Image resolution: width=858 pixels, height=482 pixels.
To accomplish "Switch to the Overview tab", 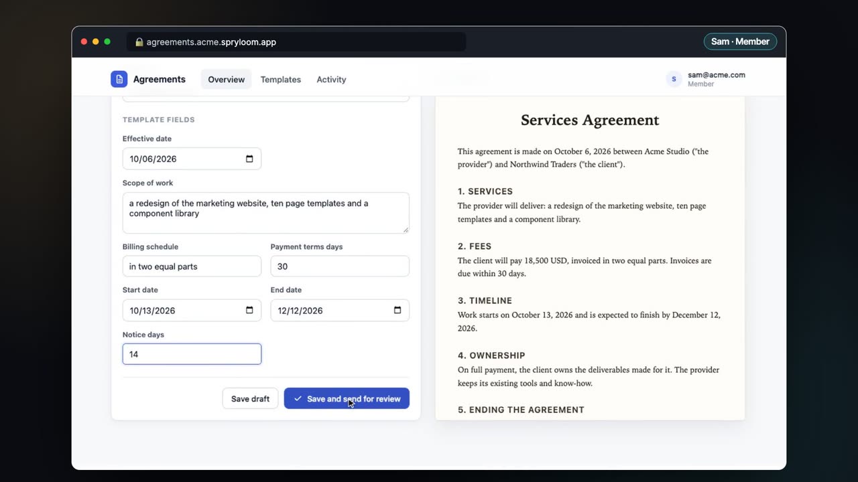I will [226, 79].
